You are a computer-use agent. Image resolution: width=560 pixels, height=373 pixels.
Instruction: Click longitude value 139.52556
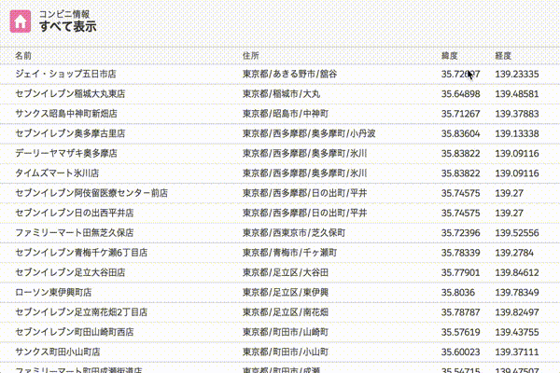pyautogui.click(x=517, y=233)
